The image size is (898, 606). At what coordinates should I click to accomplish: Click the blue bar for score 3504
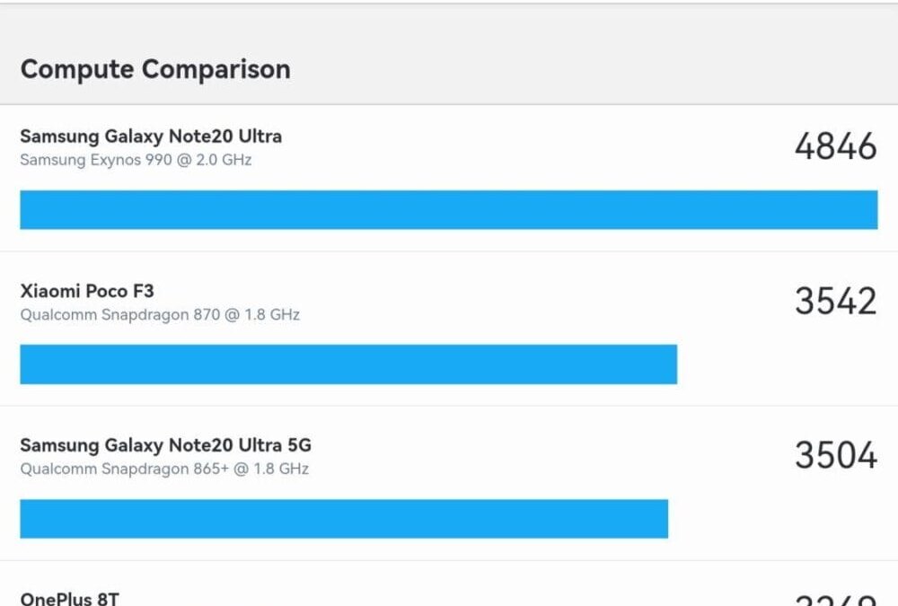pyautogui.click(x=344, y=519)
